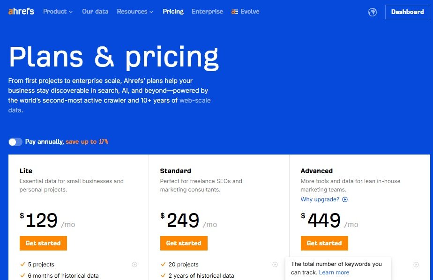Click Learn more in the keywords tooltip
Viewport: 433px width, 280px height.
tap(334, 272)
